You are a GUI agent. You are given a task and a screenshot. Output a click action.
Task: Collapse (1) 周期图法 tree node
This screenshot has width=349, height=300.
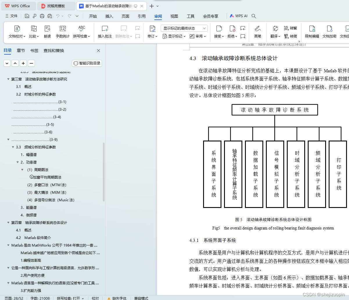click(22, 170)
